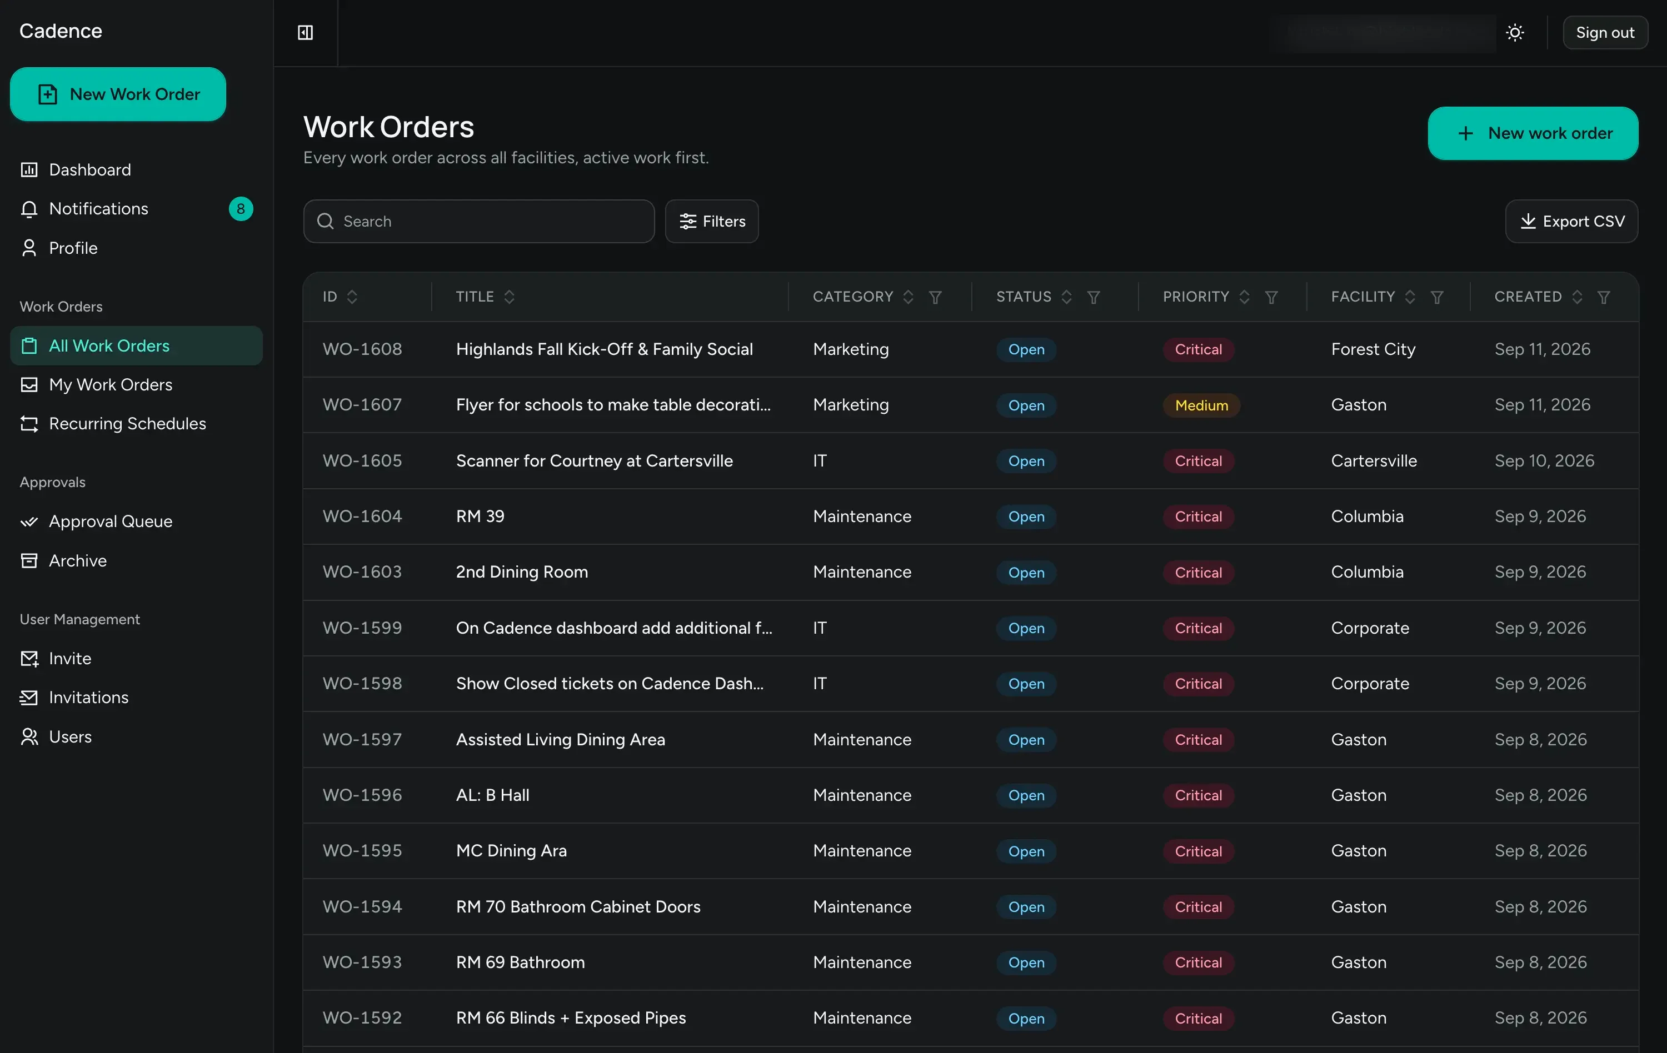Open the Facility column filter funnel

click(1437, 297)
